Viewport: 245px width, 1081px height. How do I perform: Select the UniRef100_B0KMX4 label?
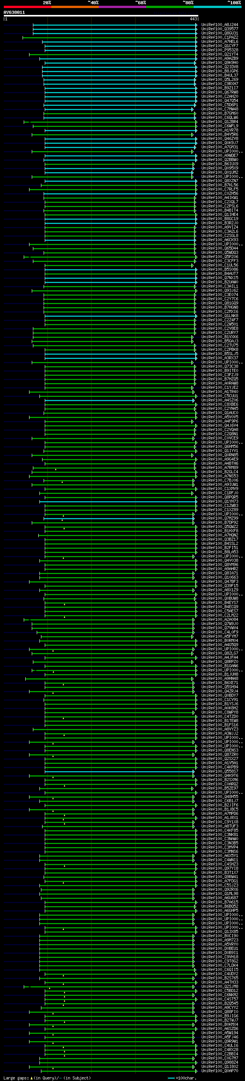[219, 1024]
